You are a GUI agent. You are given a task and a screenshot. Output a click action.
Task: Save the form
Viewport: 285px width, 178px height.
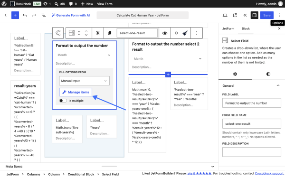(x=267, y=15)
